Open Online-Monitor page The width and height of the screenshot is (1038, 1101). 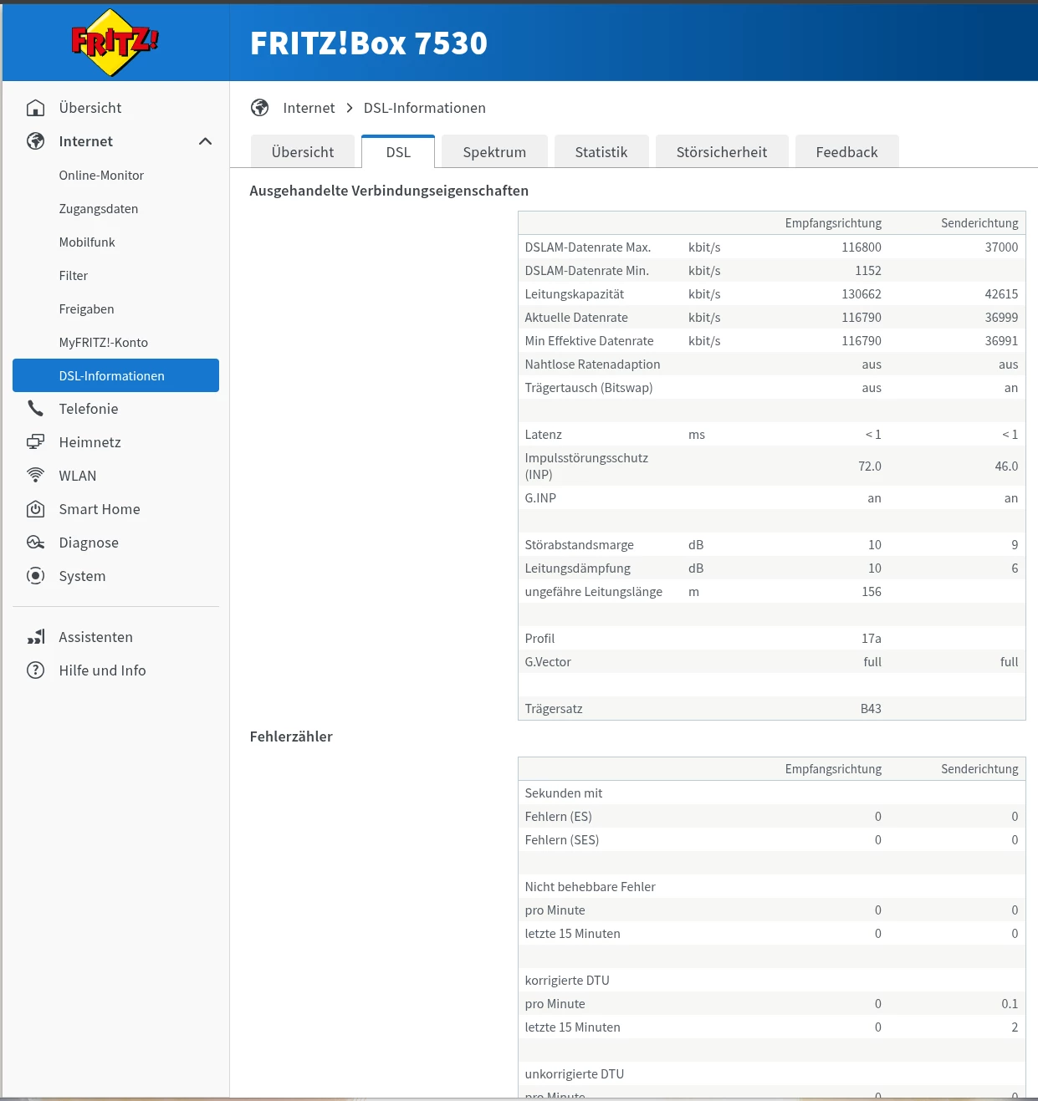[x=101, y=176]
